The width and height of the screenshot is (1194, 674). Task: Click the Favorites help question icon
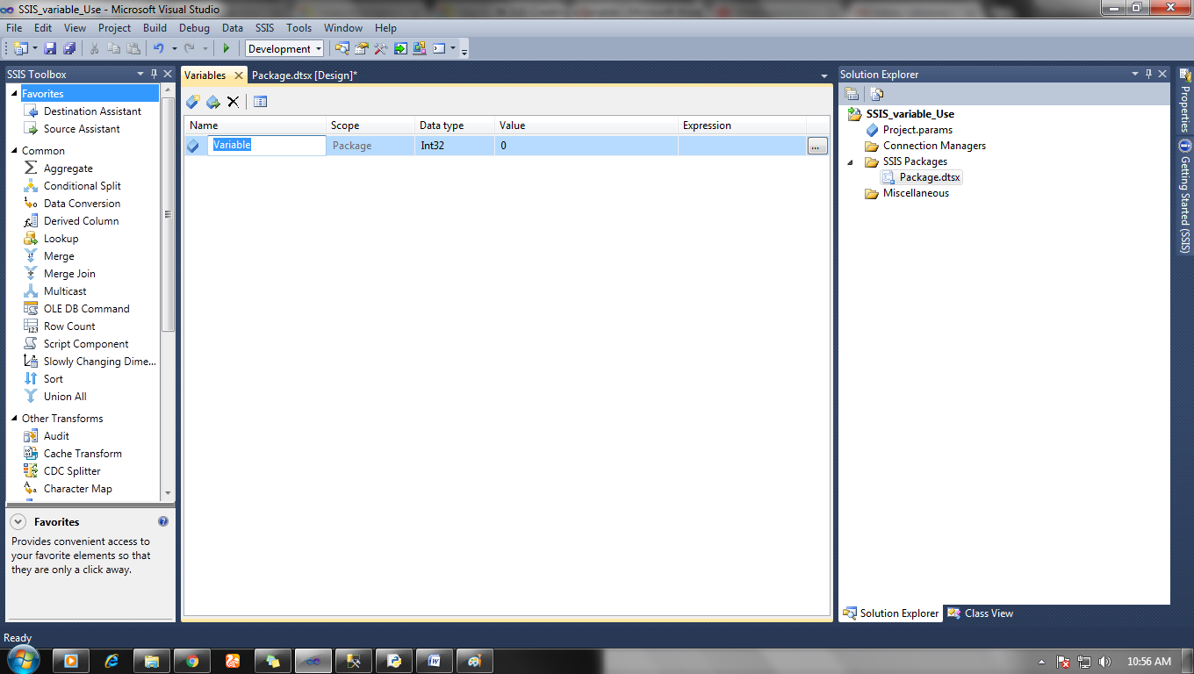(x=162, y=521)
